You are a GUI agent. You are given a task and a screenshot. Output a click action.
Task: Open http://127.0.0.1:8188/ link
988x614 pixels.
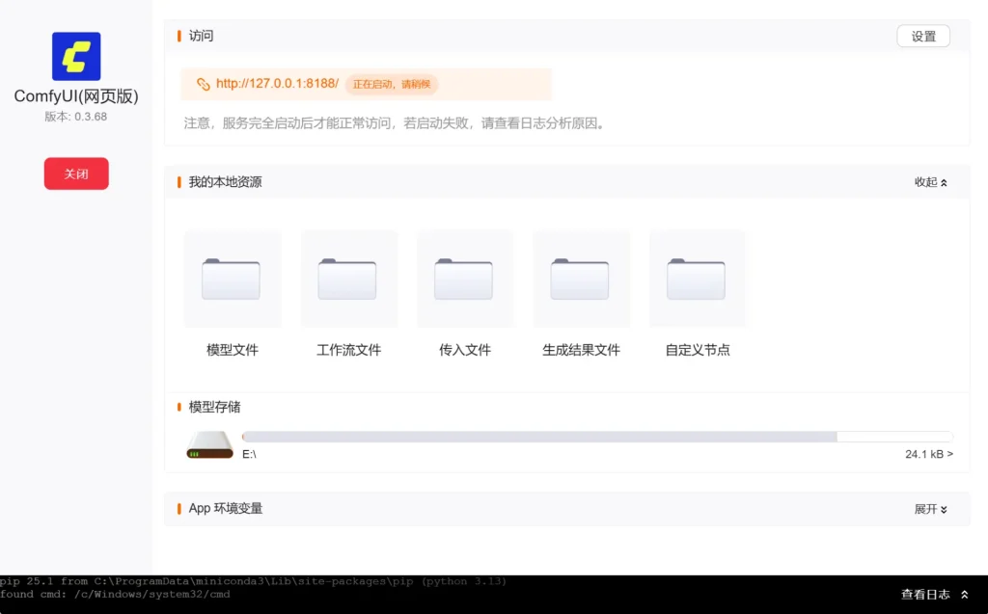pyautogui.click(x=275, y=84)
